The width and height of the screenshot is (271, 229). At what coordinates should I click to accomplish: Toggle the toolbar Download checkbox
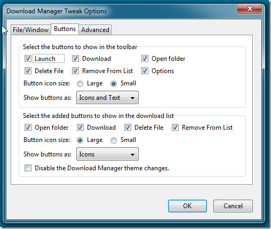tap(75, 59)
